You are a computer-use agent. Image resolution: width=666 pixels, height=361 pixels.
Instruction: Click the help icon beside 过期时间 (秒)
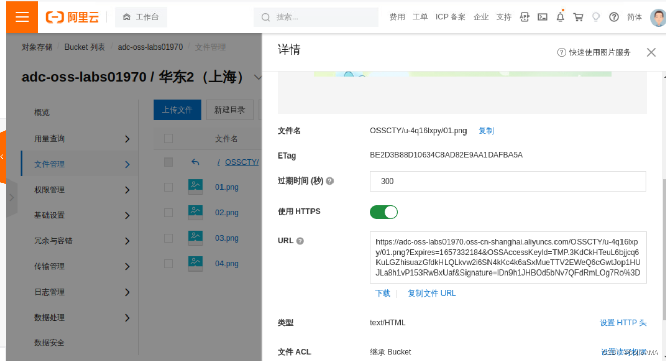[x=329, y=180]
